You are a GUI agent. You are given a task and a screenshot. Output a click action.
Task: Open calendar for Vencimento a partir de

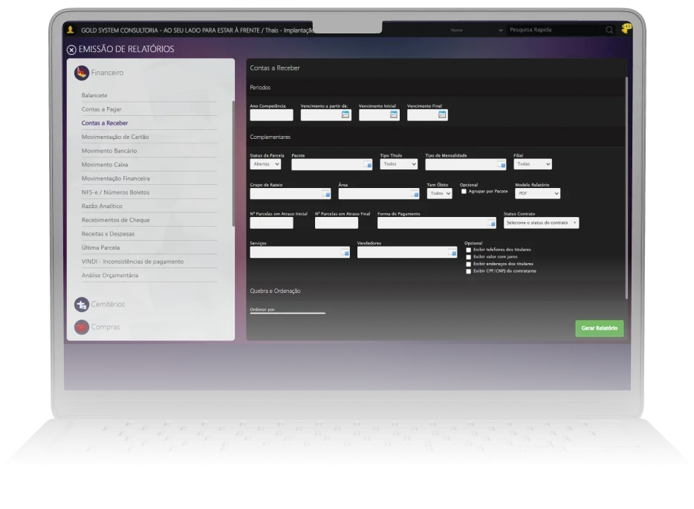coord(345,115)
